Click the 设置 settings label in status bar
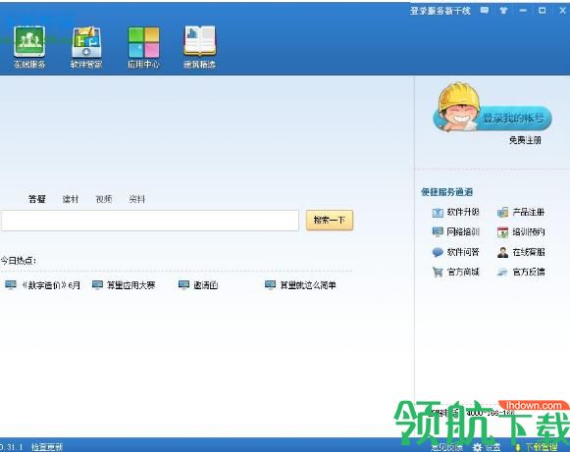Image resolution: width=570 pixels, height=452 pixels. pyautogui.click(x=492, y=447)
